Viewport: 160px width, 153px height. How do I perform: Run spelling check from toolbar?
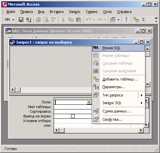53,20
